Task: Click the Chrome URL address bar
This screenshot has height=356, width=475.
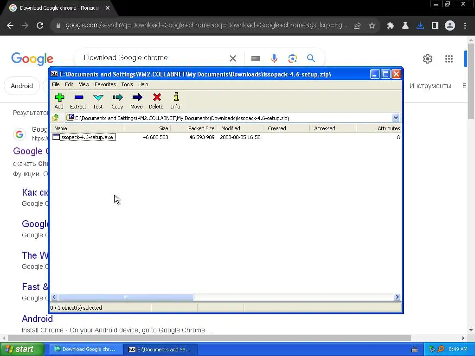Action: [x=206, y=25]
